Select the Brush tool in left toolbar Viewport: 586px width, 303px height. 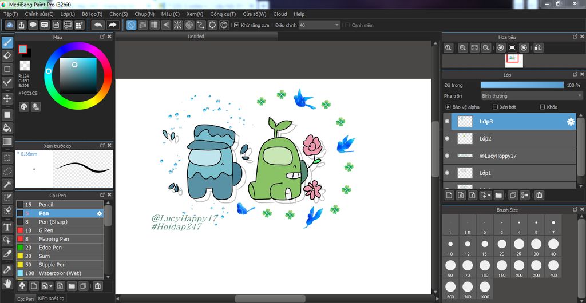point(7,42)
